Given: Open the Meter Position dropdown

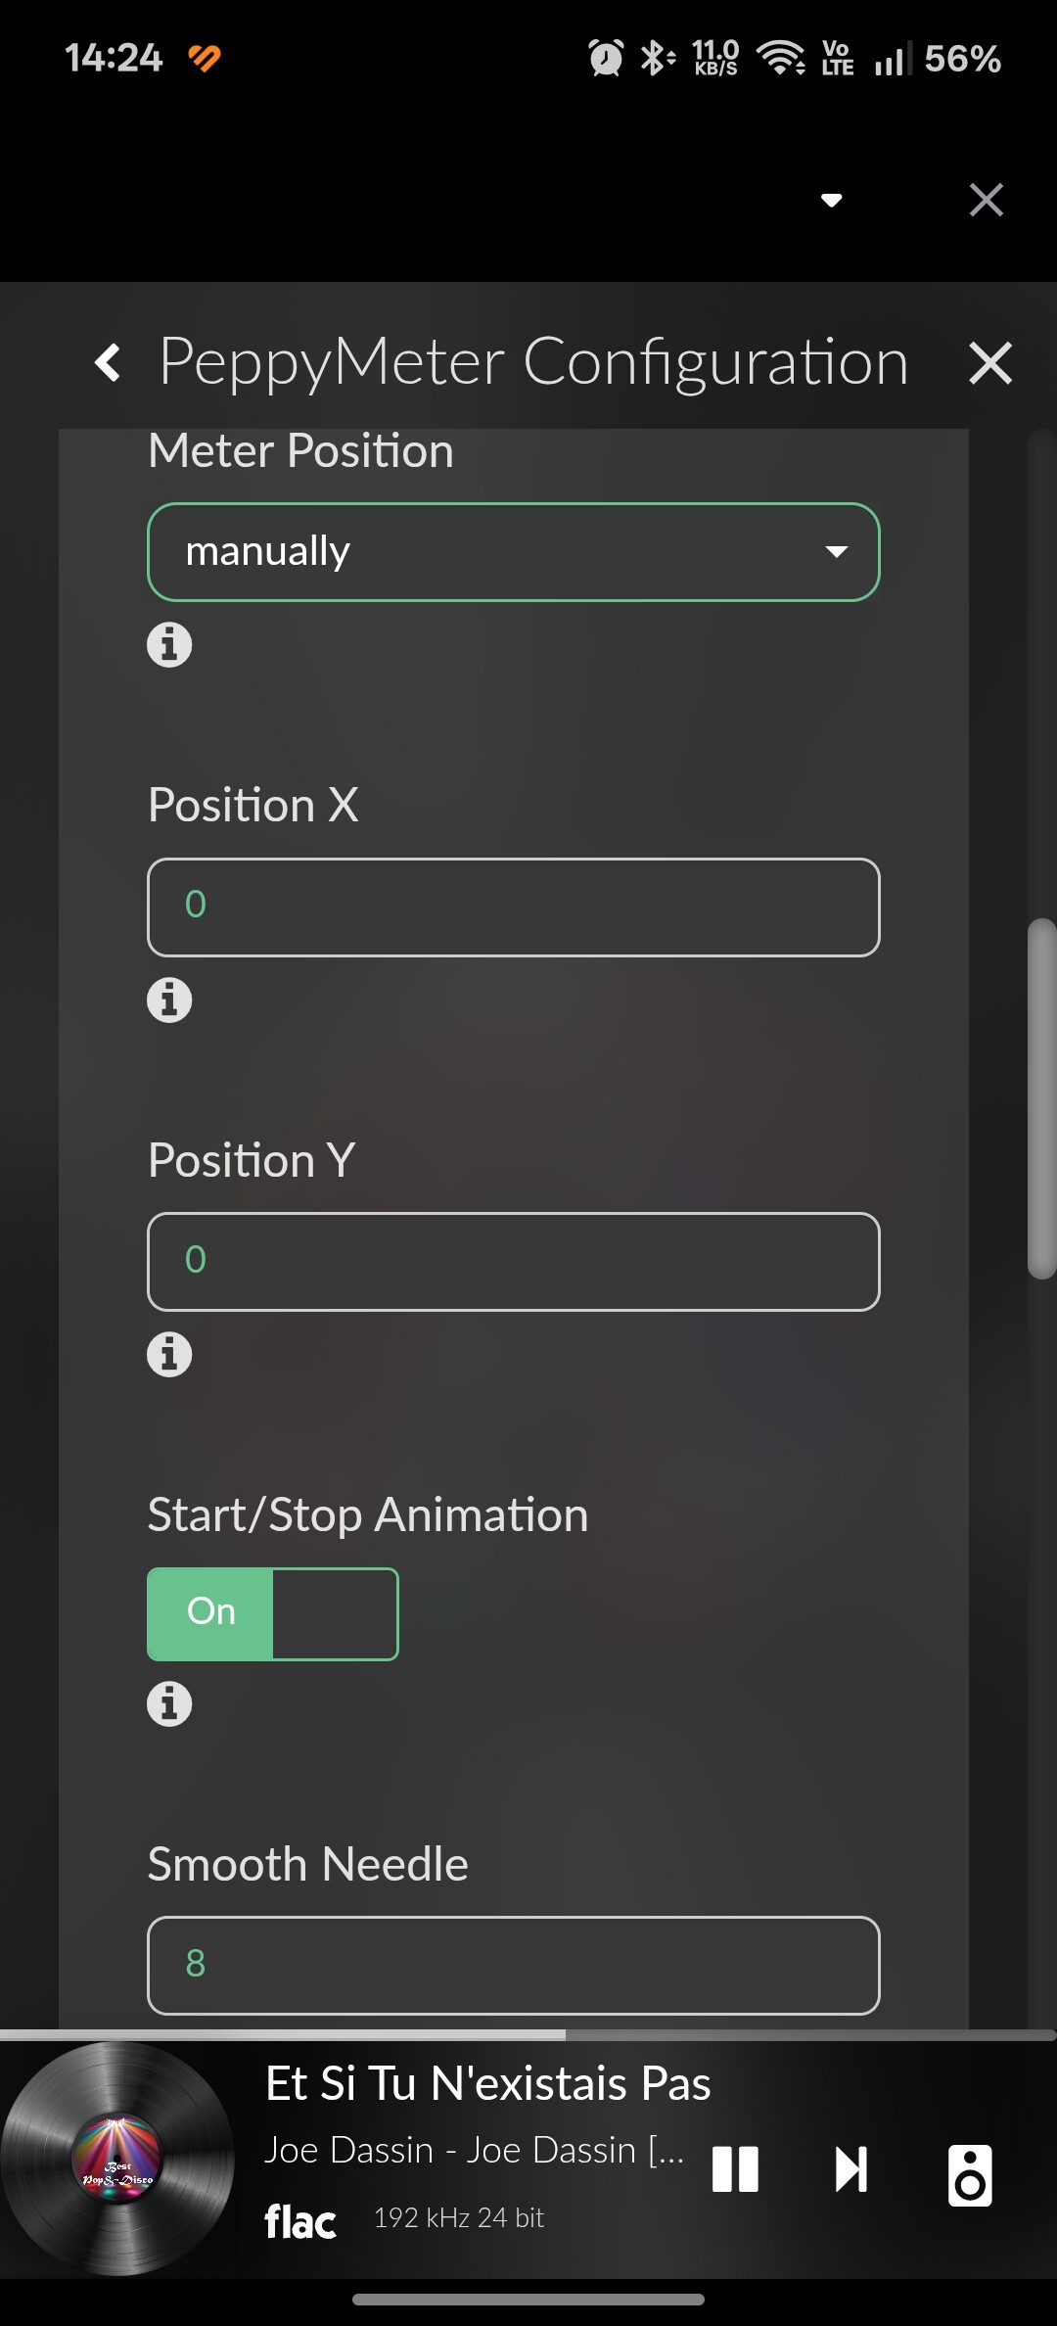Looking at the screenshot, I should tap(513, 552).
